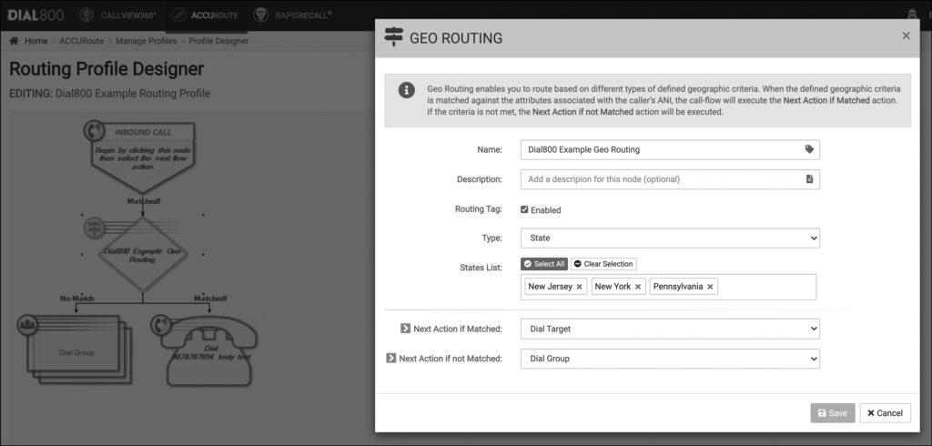Click the tag icon in Name field
Image resolution: width=932 pixels, height=446 pixels.
point(809,149)
